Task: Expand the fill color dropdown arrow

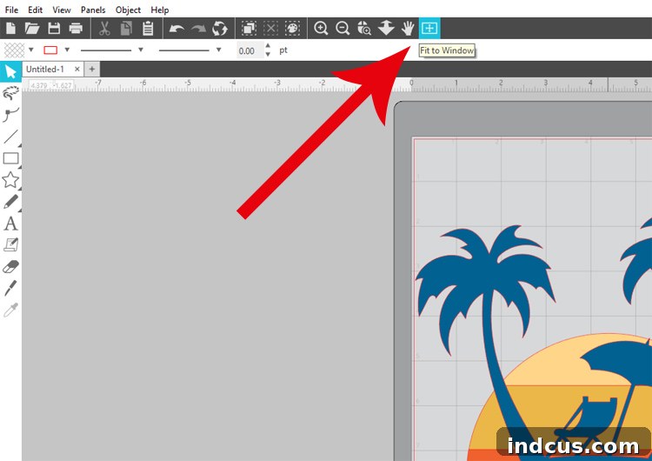Action: click(x=30, y=50)
